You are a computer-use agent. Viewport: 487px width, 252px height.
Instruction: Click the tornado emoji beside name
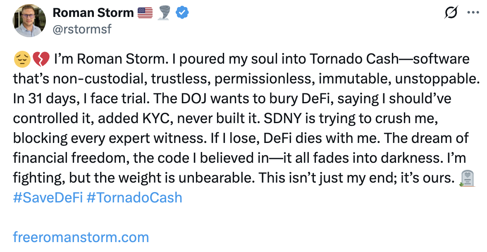(164, 13)
